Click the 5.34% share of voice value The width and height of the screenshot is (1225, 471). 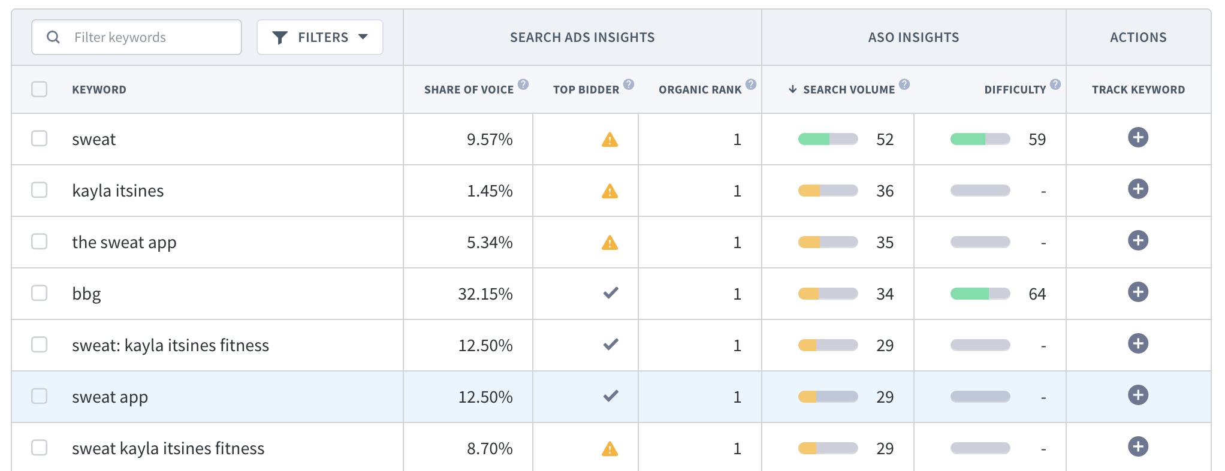pyautogui.click(x=490, y=243)
